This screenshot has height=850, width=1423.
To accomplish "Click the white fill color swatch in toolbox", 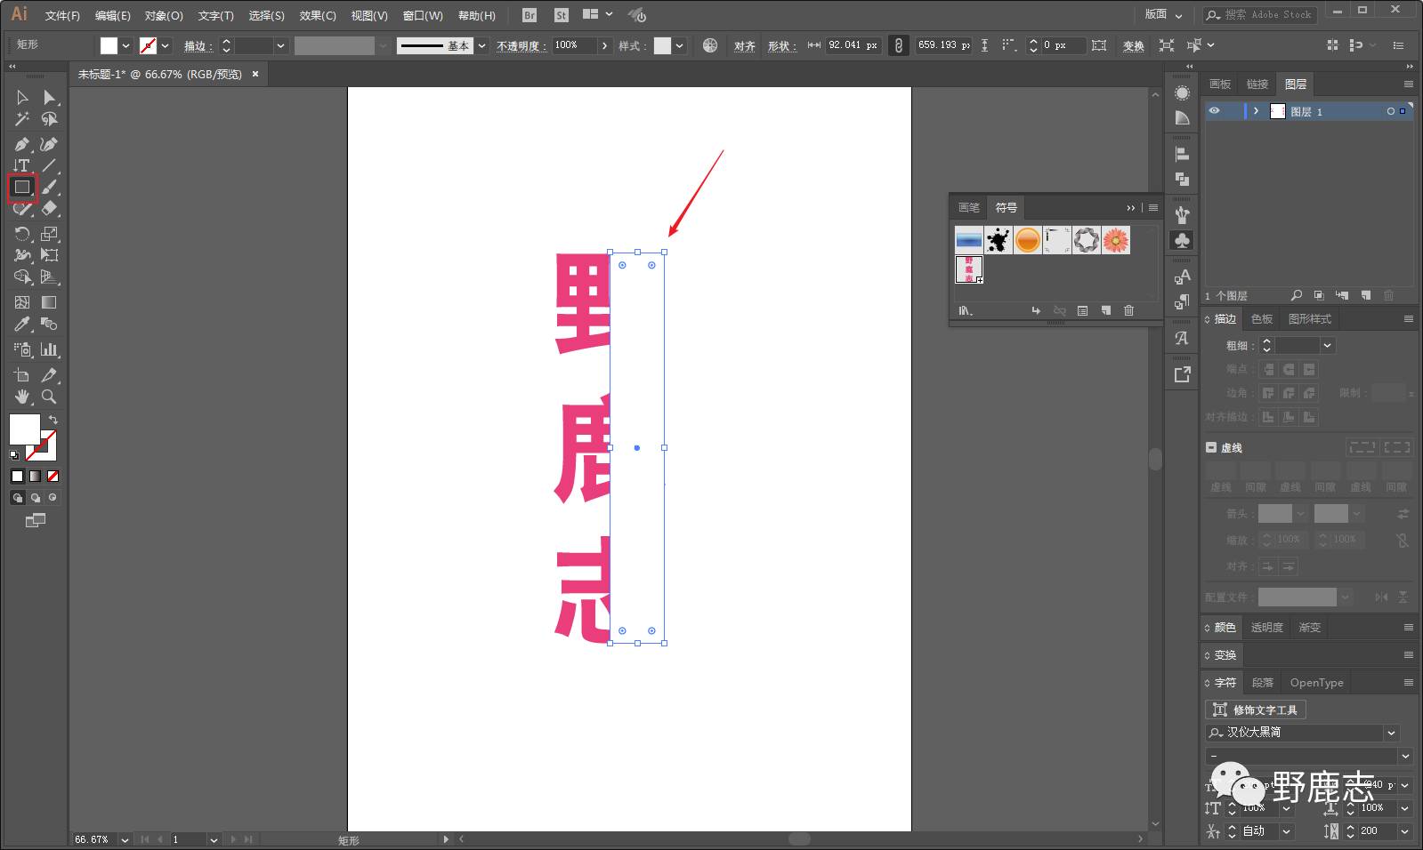I will click(24, 429).
